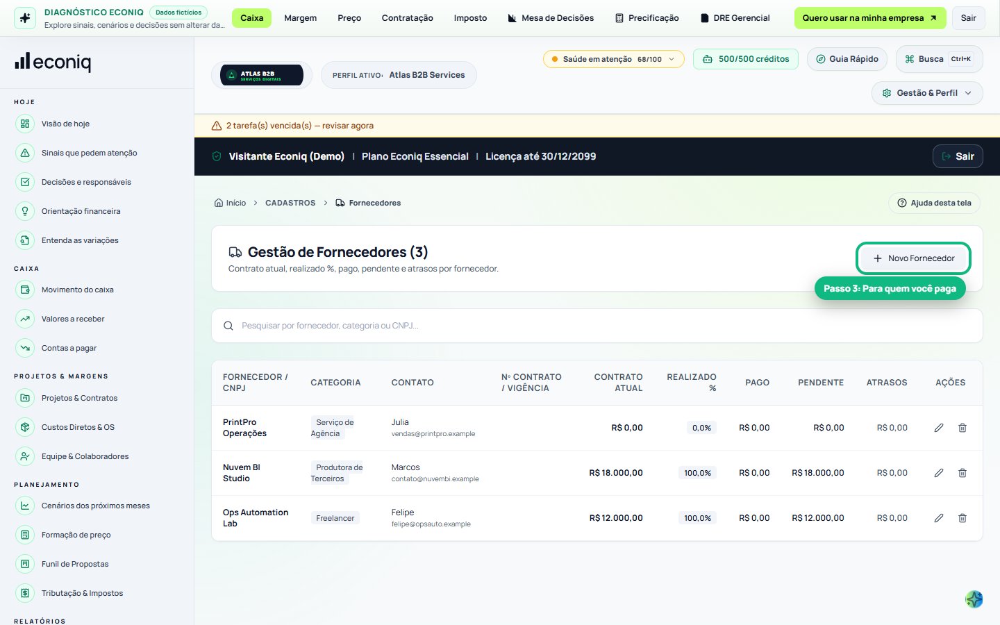1000x625 pixels.
Task: Switch to the Margem tab
Action: pyautogui.click(x=300, y=18)
